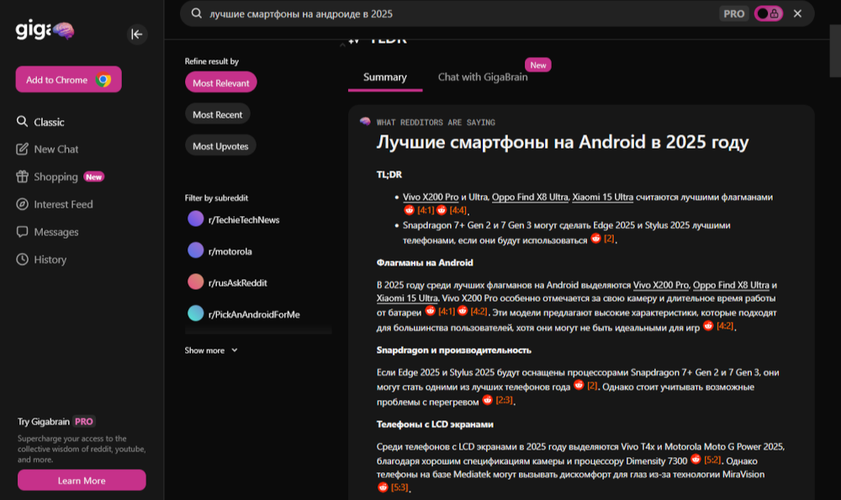
Task: Select Most Upvotes filter
Action: [x=220, y=145]
